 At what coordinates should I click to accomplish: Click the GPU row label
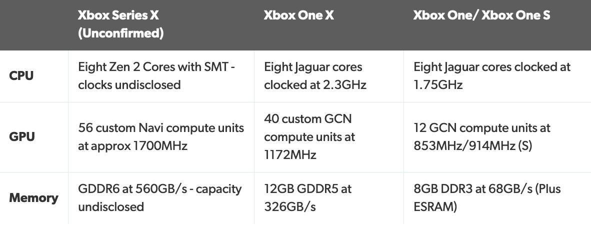22,137
